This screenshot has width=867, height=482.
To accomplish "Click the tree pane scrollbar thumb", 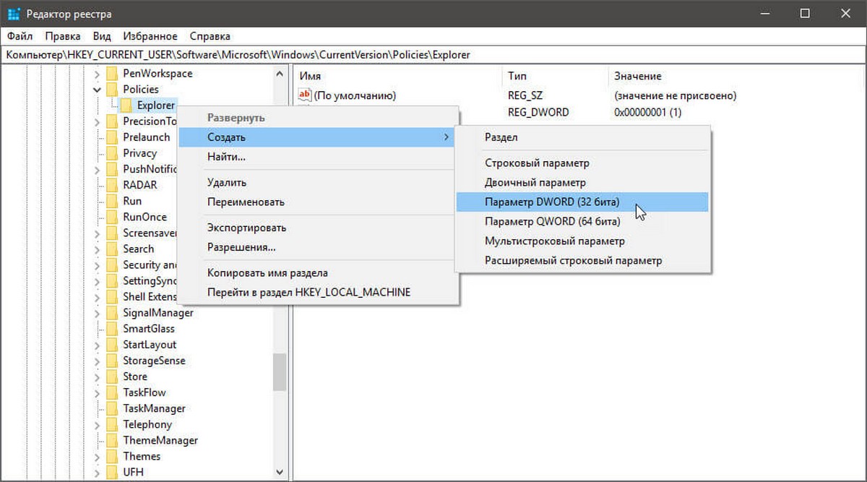I will (280, 371).
